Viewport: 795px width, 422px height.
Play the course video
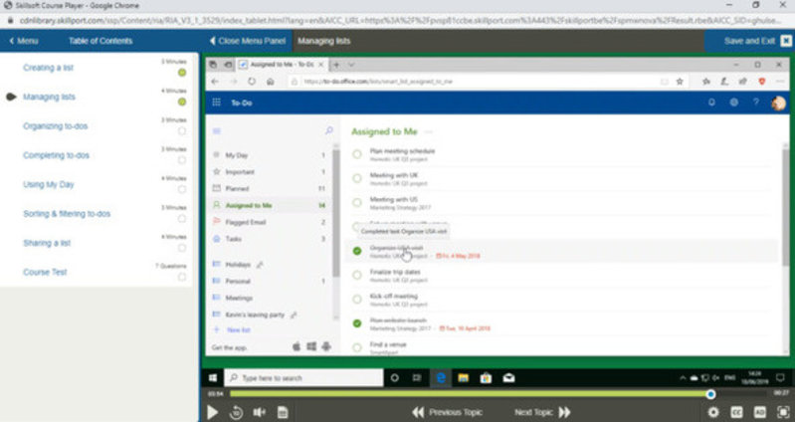(x=213, y=412)
